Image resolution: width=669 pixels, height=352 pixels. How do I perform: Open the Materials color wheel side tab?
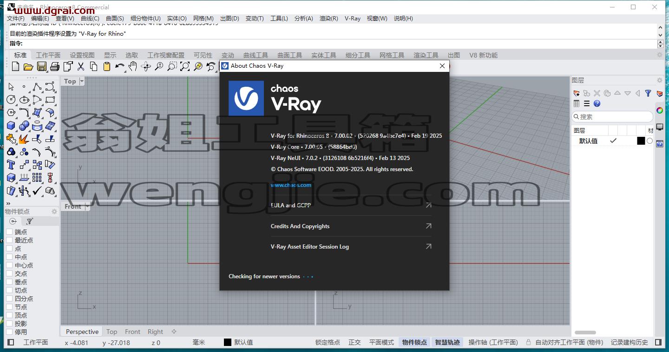pos(660,110)
